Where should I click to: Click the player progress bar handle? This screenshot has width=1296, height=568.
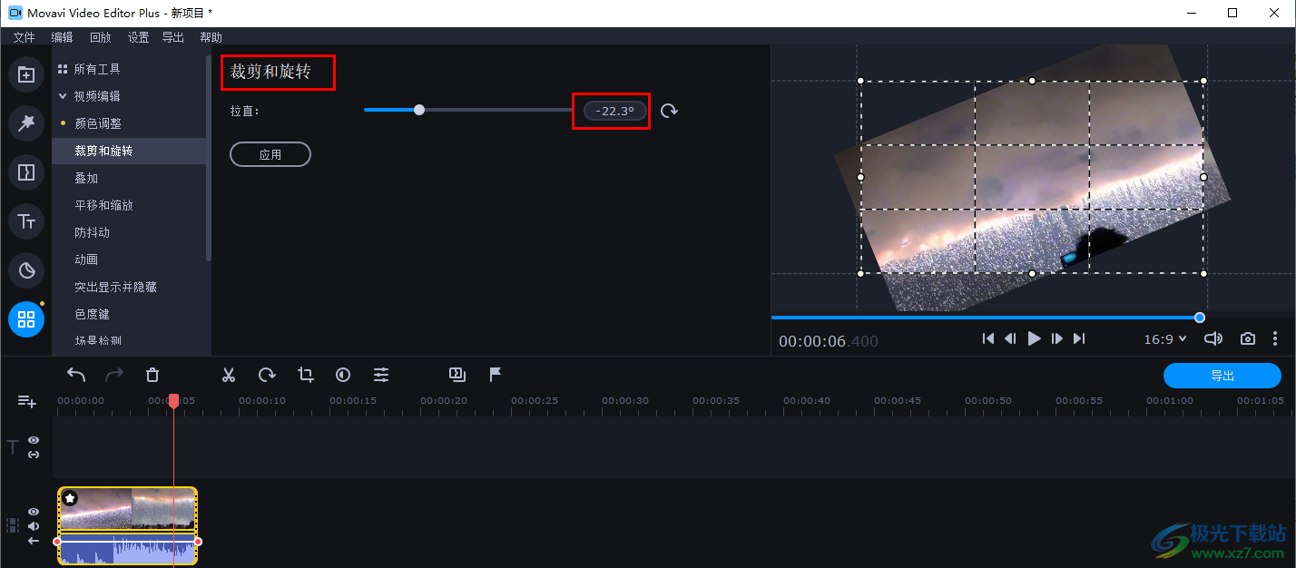coord(1200,318)
